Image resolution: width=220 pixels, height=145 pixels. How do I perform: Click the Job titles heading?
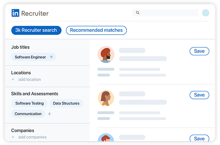[20, 47]
